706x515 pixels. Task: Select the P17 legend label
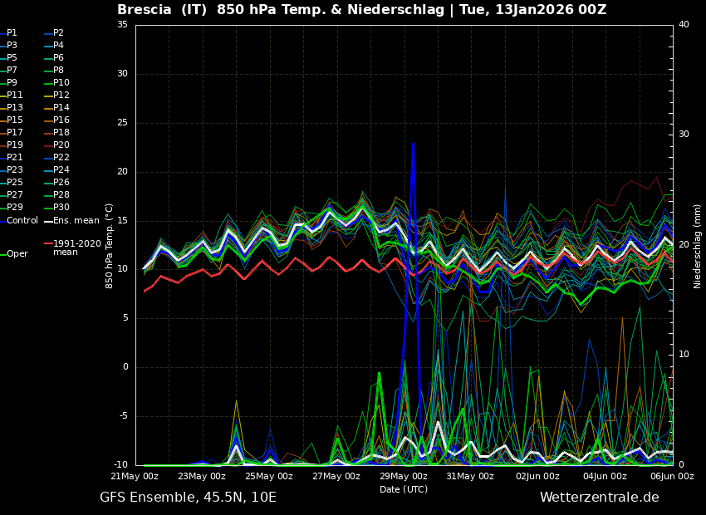[x=14, y=132]
